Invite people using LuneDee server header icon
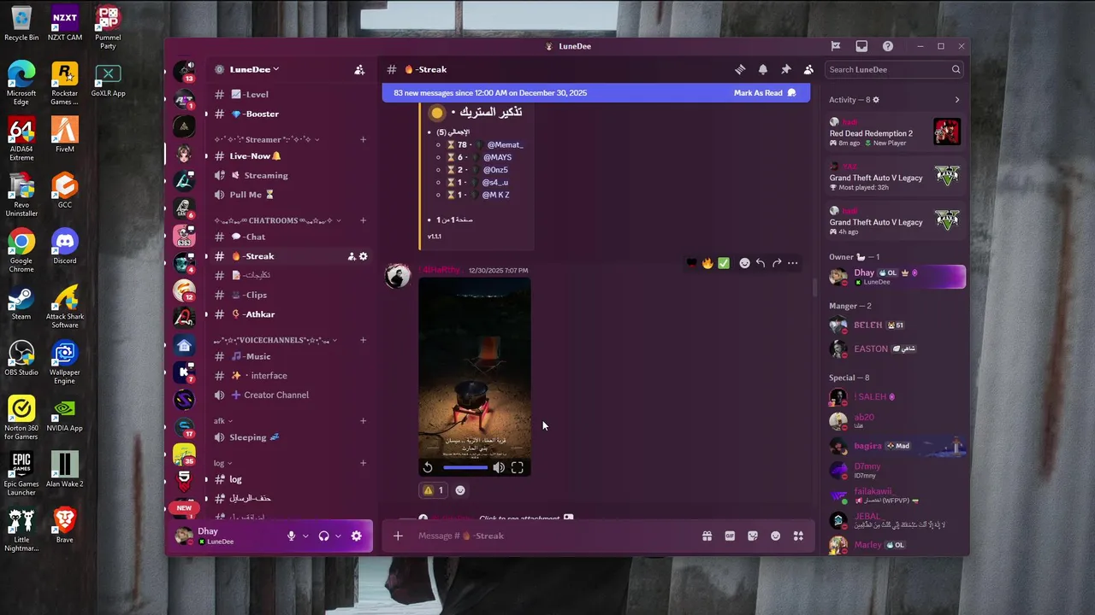 coord(359,70)
